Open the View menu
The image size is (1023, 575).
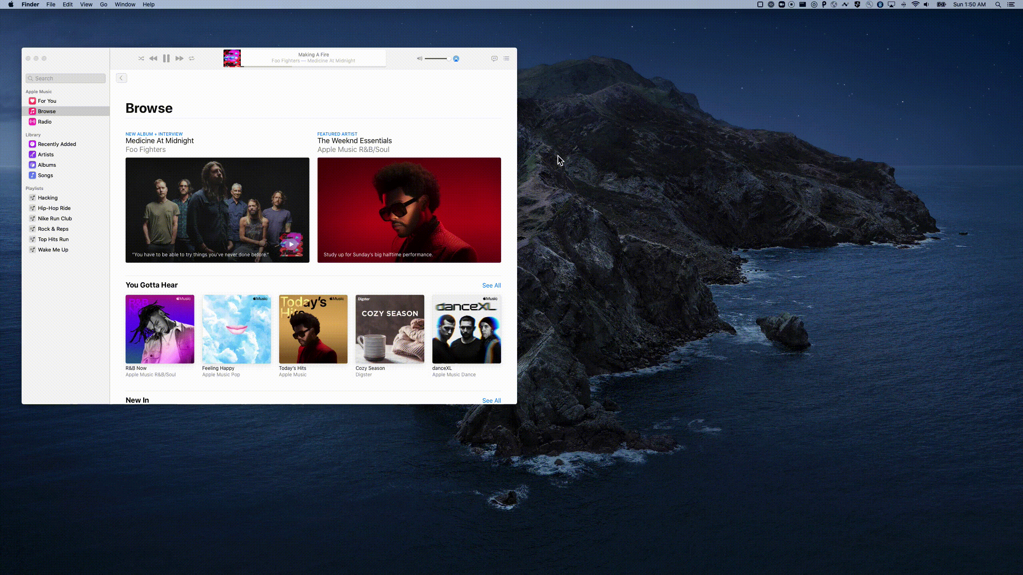[86, 4]
